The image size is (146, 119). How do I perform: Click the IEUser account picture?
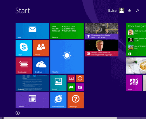122,10
